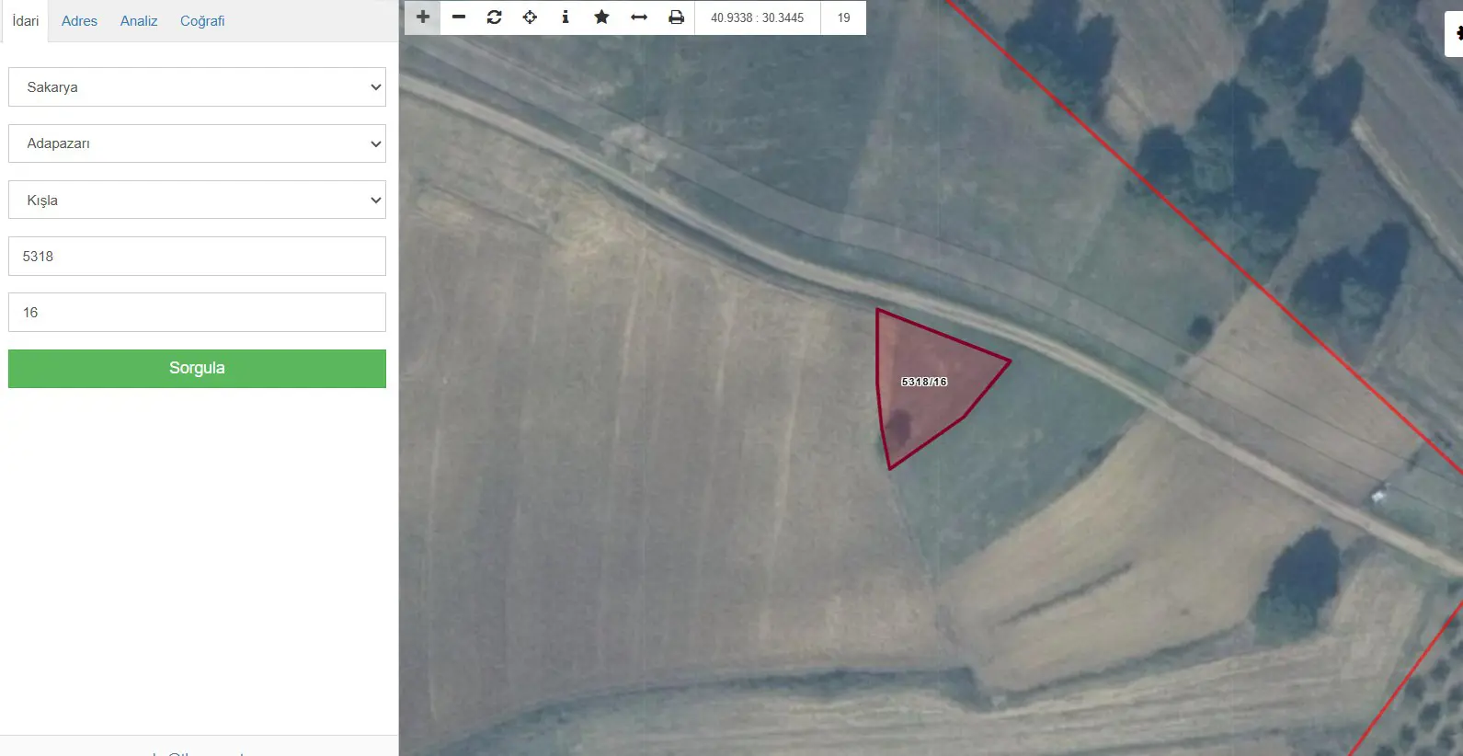Click the zoom level value 19
Image resolution: width=1463 pixels, height=756 pixels.
[844, 17]
